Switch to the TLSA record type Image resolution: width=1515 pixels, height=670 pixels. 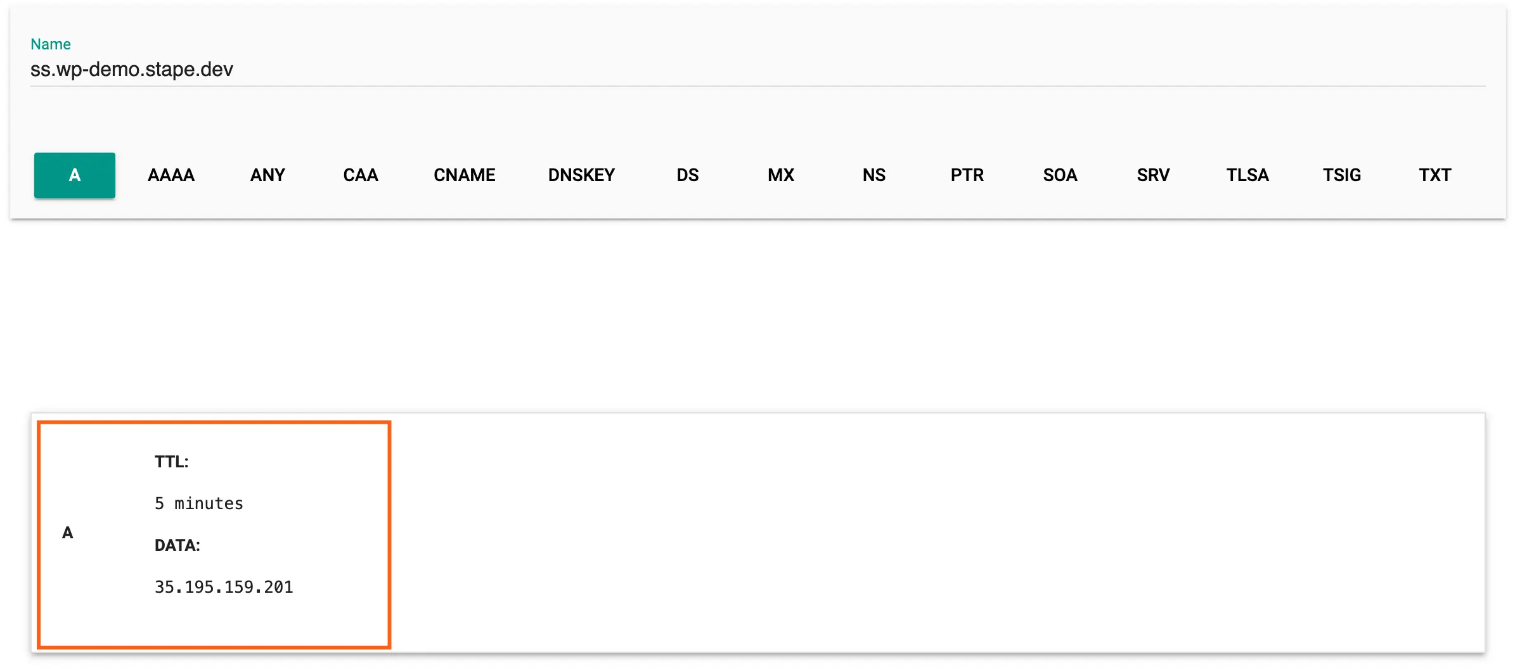pos(1247,175)
